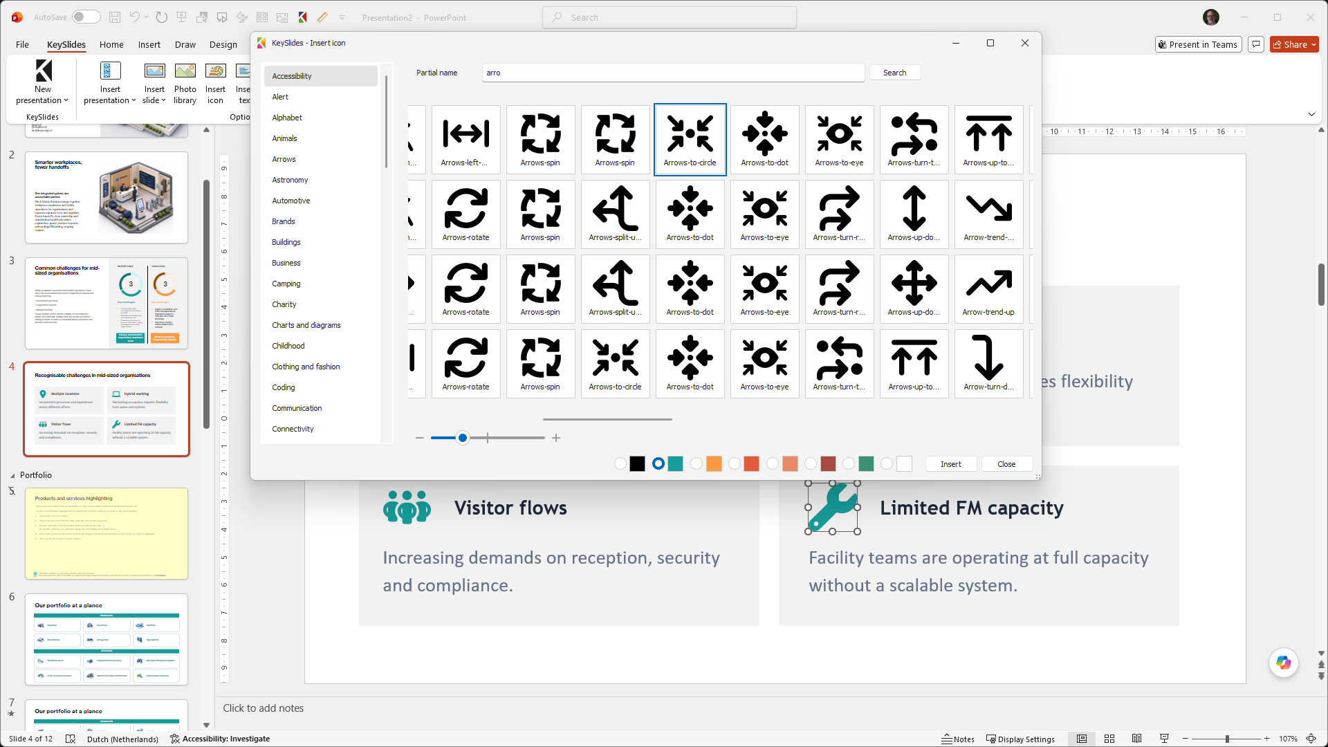Open the comments pane icon
The image size is (1328, 747).
point(1257,44)
